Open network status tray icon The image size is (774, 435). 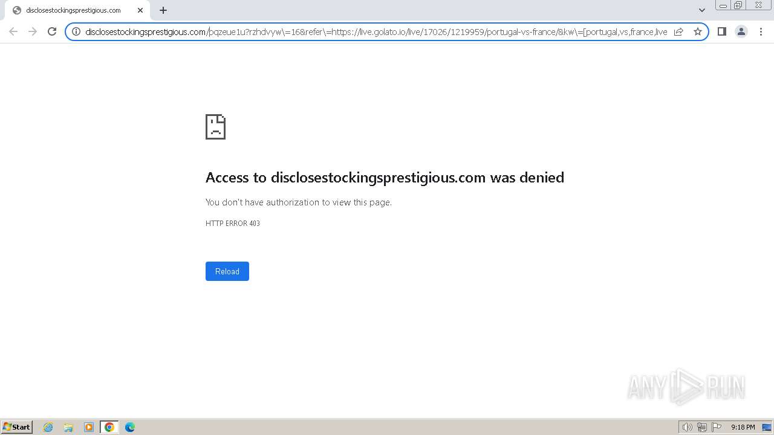click(701, 427)
